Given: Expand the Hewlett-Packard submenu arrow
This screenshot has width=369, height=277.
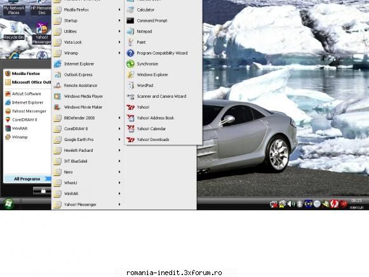Looking at the screenshot, I should pyautogui.click(x=119, y=151).
